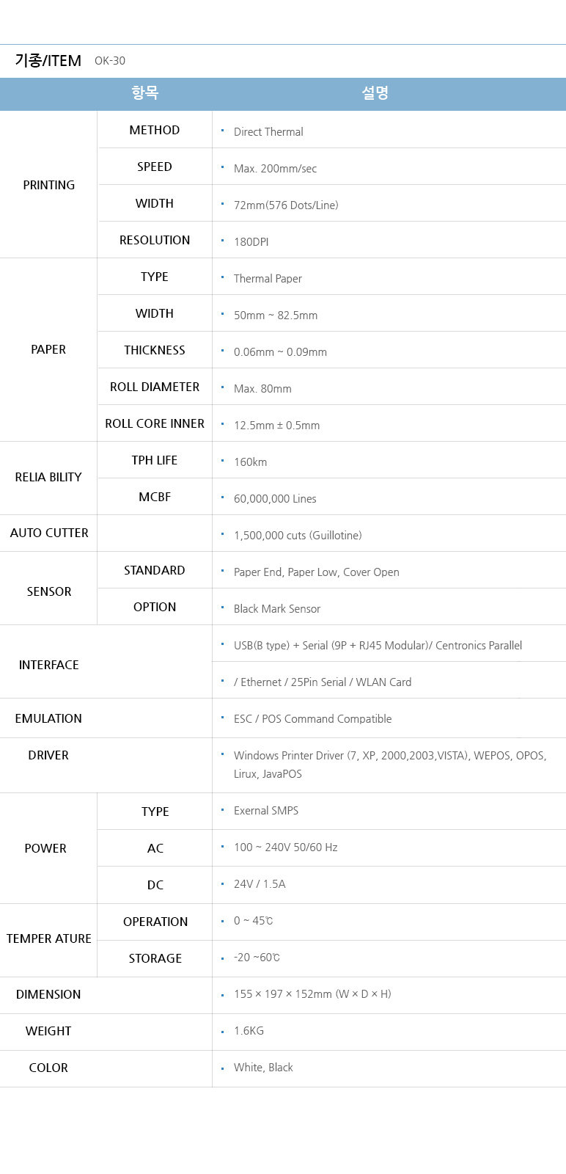Click the RESOLUTION row label
This screenshot has height=1174, width=566.
(x=155, y=240)
